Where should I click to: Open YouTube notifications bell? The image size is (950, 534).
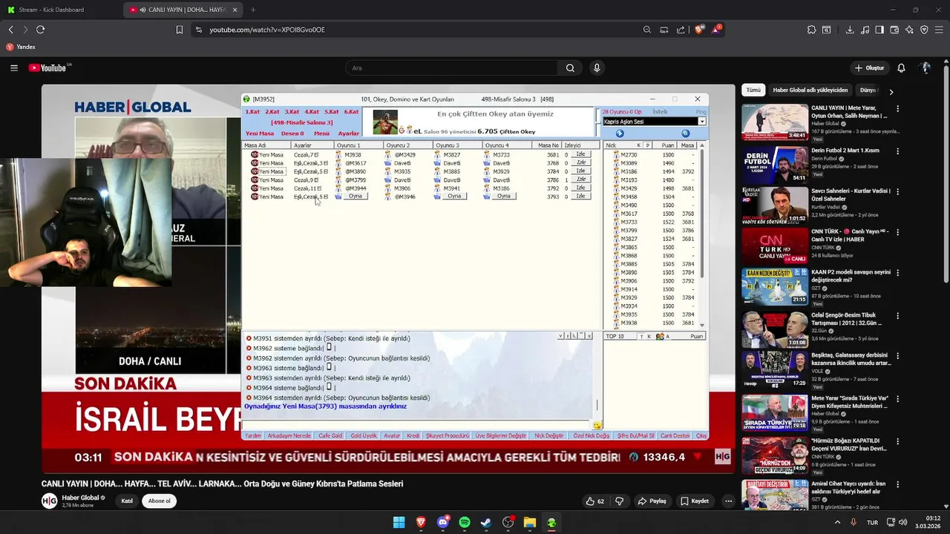pyautogui.click(x=901, y=67)
